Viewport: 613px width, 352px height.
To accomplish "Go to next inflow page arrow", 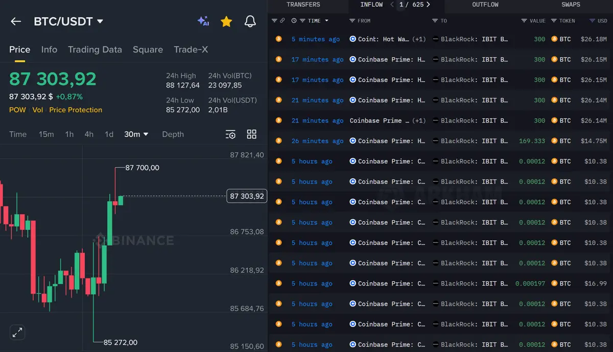I will pyautogui.click(x=428, y=5).
